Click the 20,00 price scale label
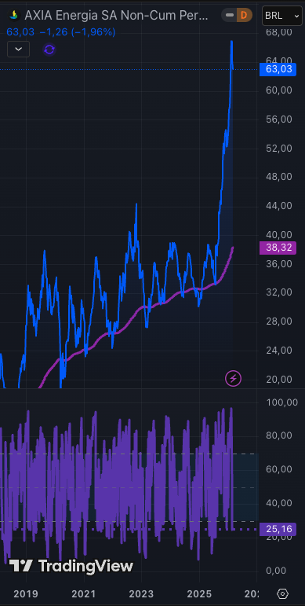Screen dimensions: 305x606 pos(279,379)
